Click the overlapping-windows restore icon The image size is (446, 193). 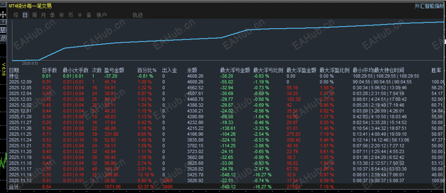click(x=3, y=38)
